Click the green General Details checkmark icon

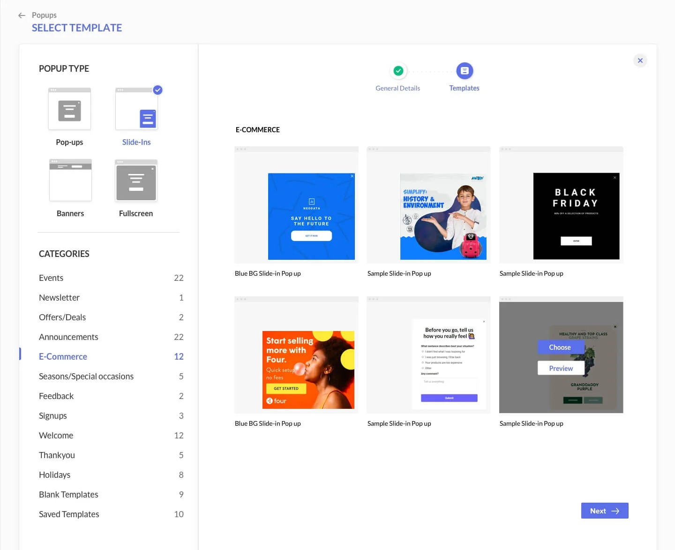[x=398, y=70]
